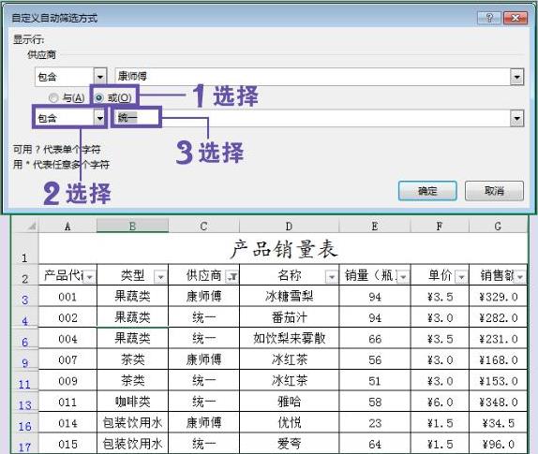Click the sales quantity cell 23
Screen dimensions: 538x454
375,423
